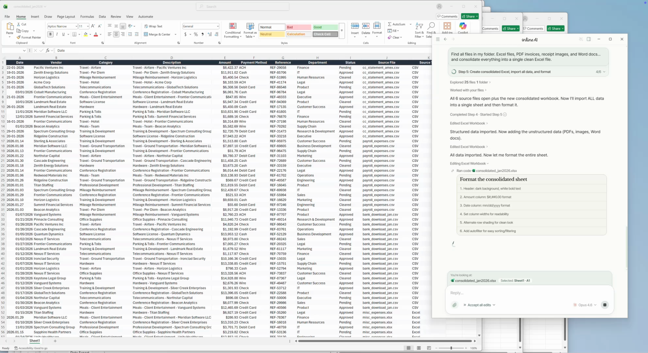Click the Merge & Center icon
This screenshot has height=353, width=648.
(x=146, y=34)
